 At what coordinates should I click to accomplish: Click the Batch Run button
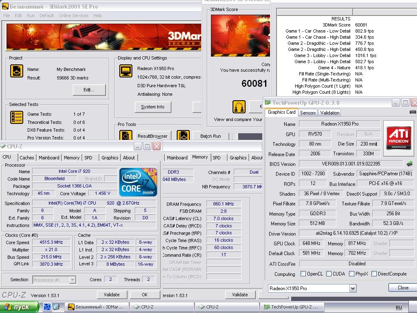[211, 136]
